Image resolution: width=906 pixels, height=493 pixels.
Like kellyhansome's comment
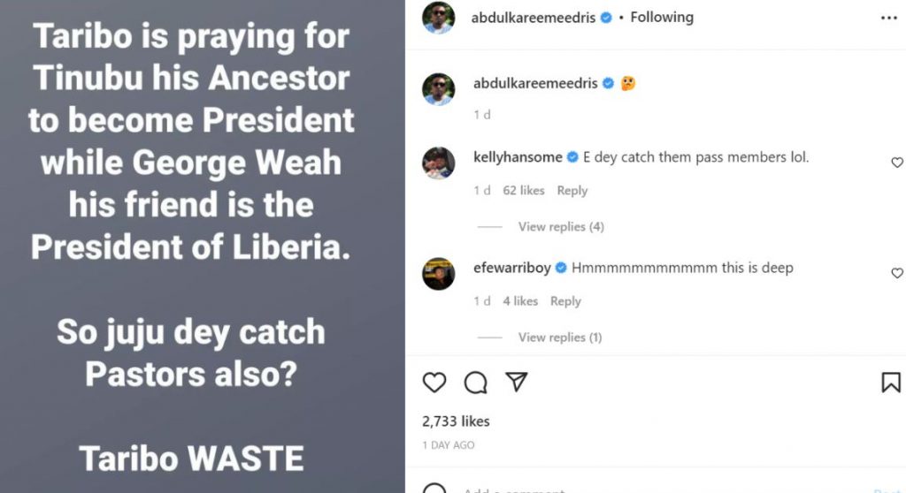tap(896, 163)
